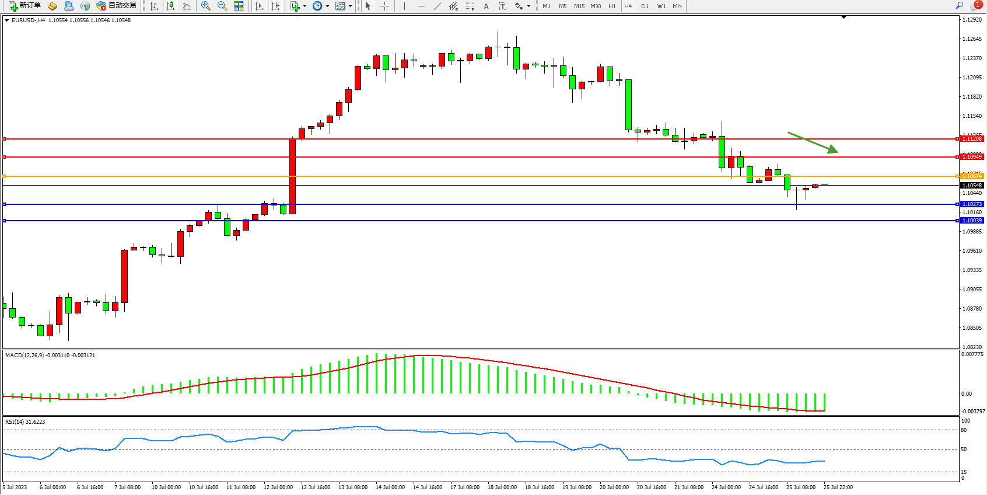Expand the chart templates dropdown arrow
This screenshot has width=987, height=495.
pyautogui.click(x=350, y=6)
